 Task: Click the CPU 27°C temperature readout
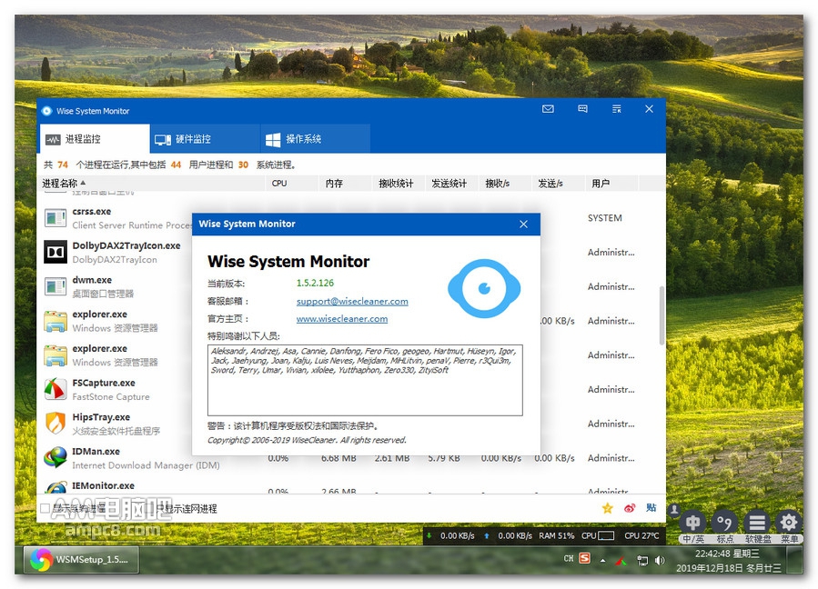[641, 536]
